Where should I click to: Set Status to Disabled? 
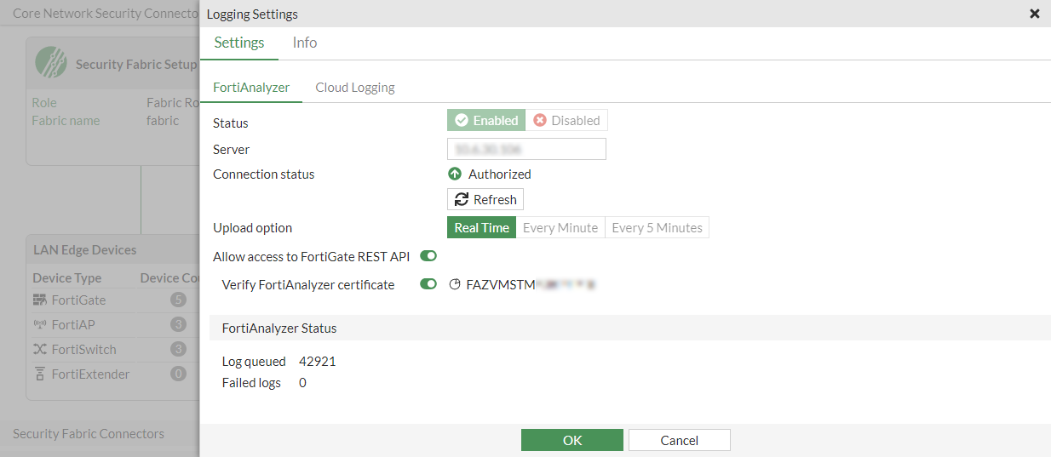click(566, 121)
